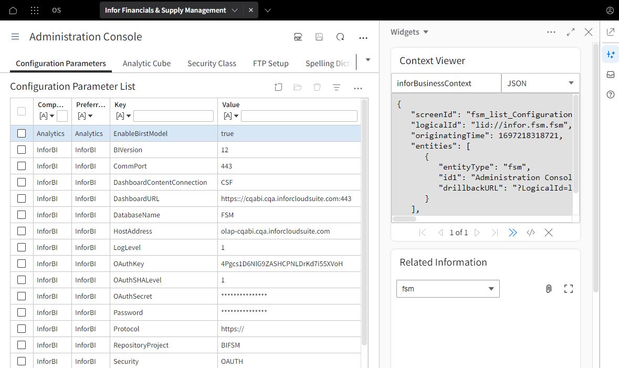Tick the checkbox for the BIVersion row
Image resolution: width=619 pixels, height=368 pixels.
pos(22,150)
